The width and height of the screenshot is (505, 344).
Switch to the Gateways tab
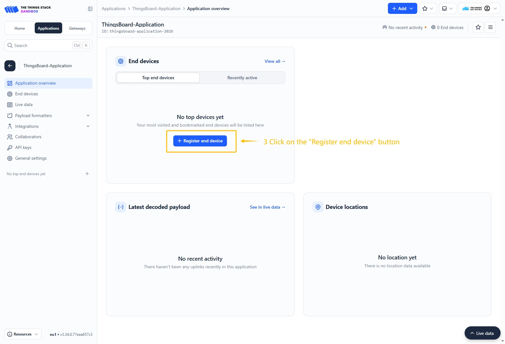click(x=77, y=28)
